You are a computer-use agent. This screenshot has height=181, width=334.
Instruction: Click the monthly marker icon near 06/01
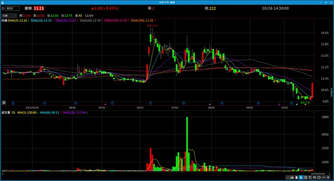coord(150,103)
